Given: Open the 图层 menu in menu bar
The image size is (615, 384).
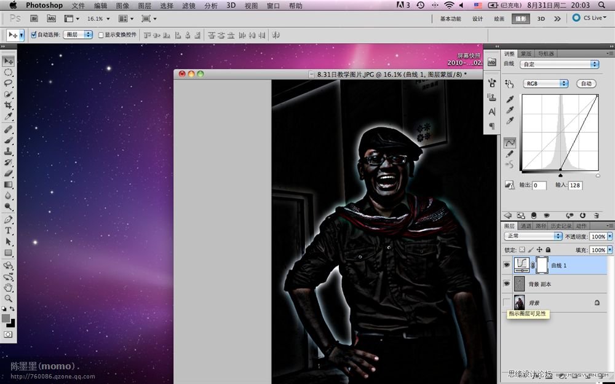Looking at the screenshot, I should coord(145,6).
